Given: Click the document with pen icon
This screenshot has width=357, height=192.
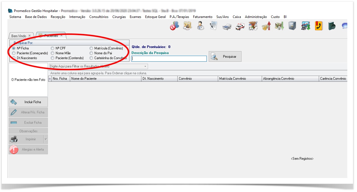Looking at the screenshot, I should pos(214,26).
